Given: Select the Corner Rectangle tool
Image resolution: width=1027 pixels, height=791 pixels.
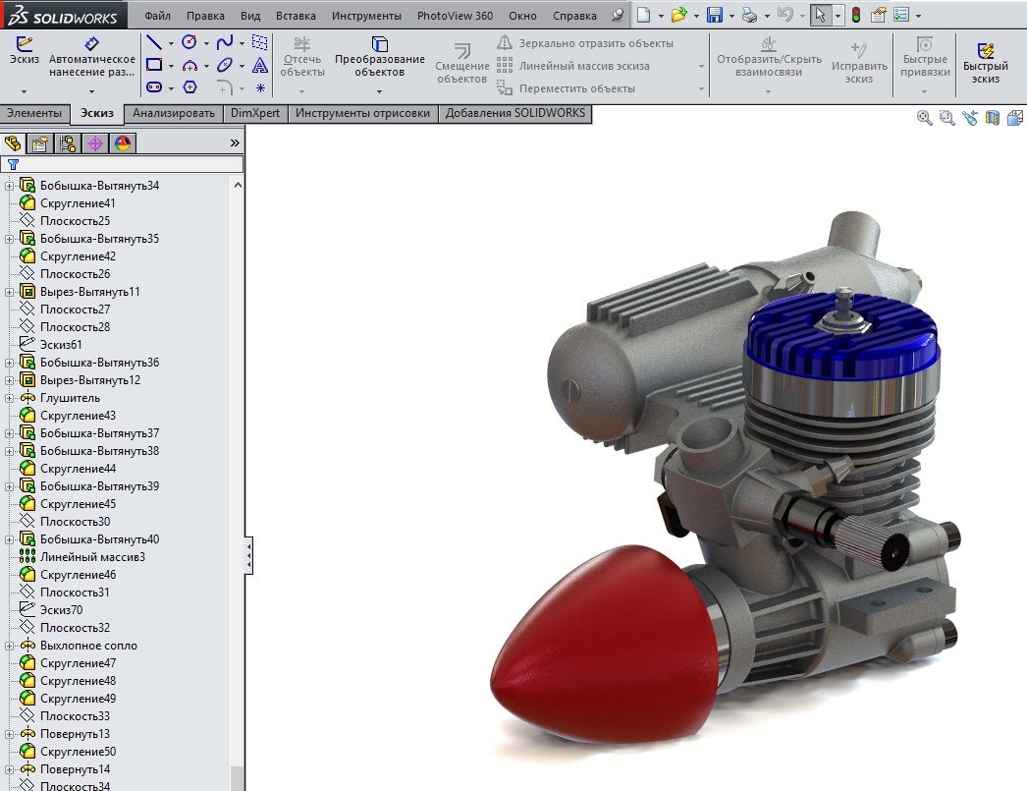Looking at the screenshot, I should coord(154,65).
